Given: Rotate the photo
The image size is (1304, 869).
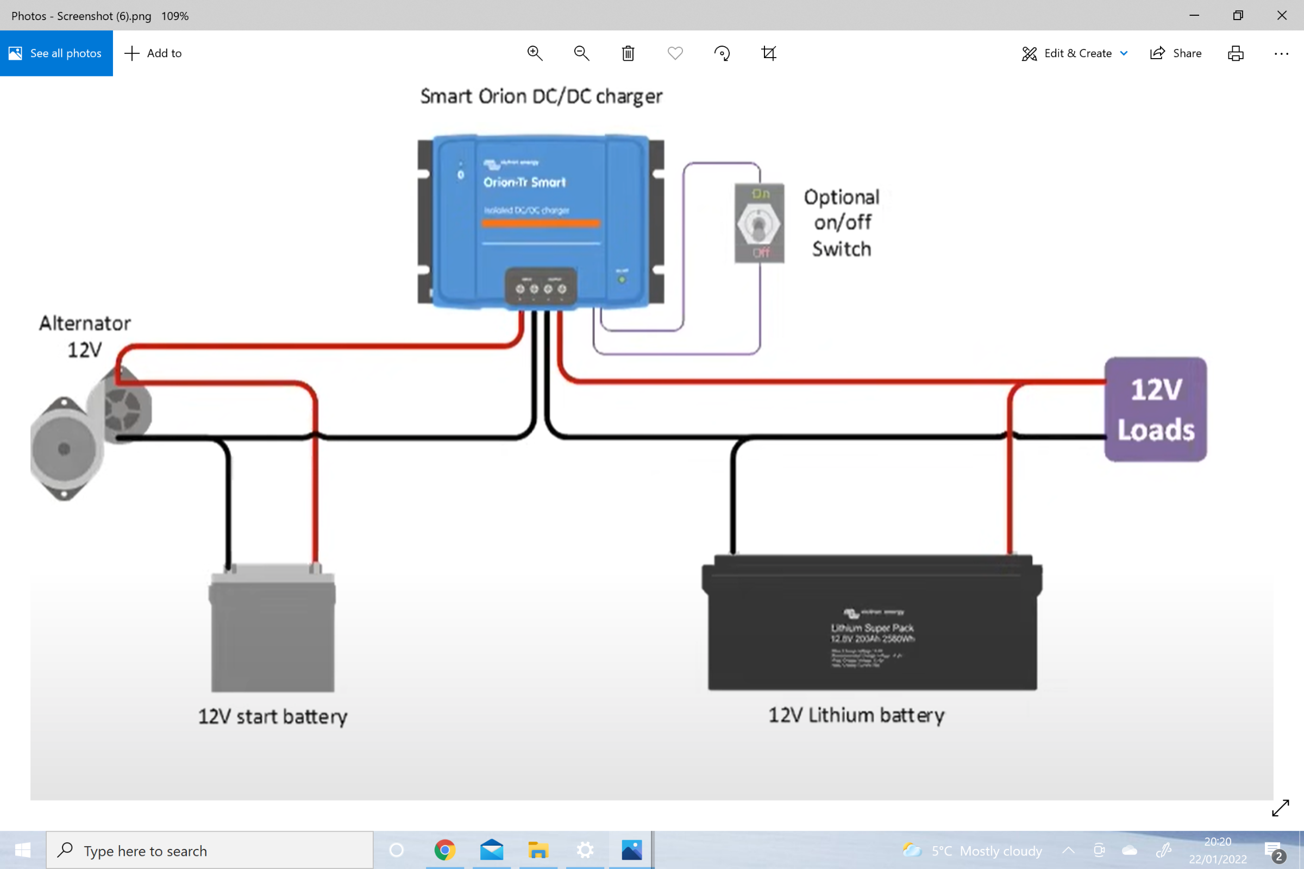Looking at the screenshot, I should (722, 53).
